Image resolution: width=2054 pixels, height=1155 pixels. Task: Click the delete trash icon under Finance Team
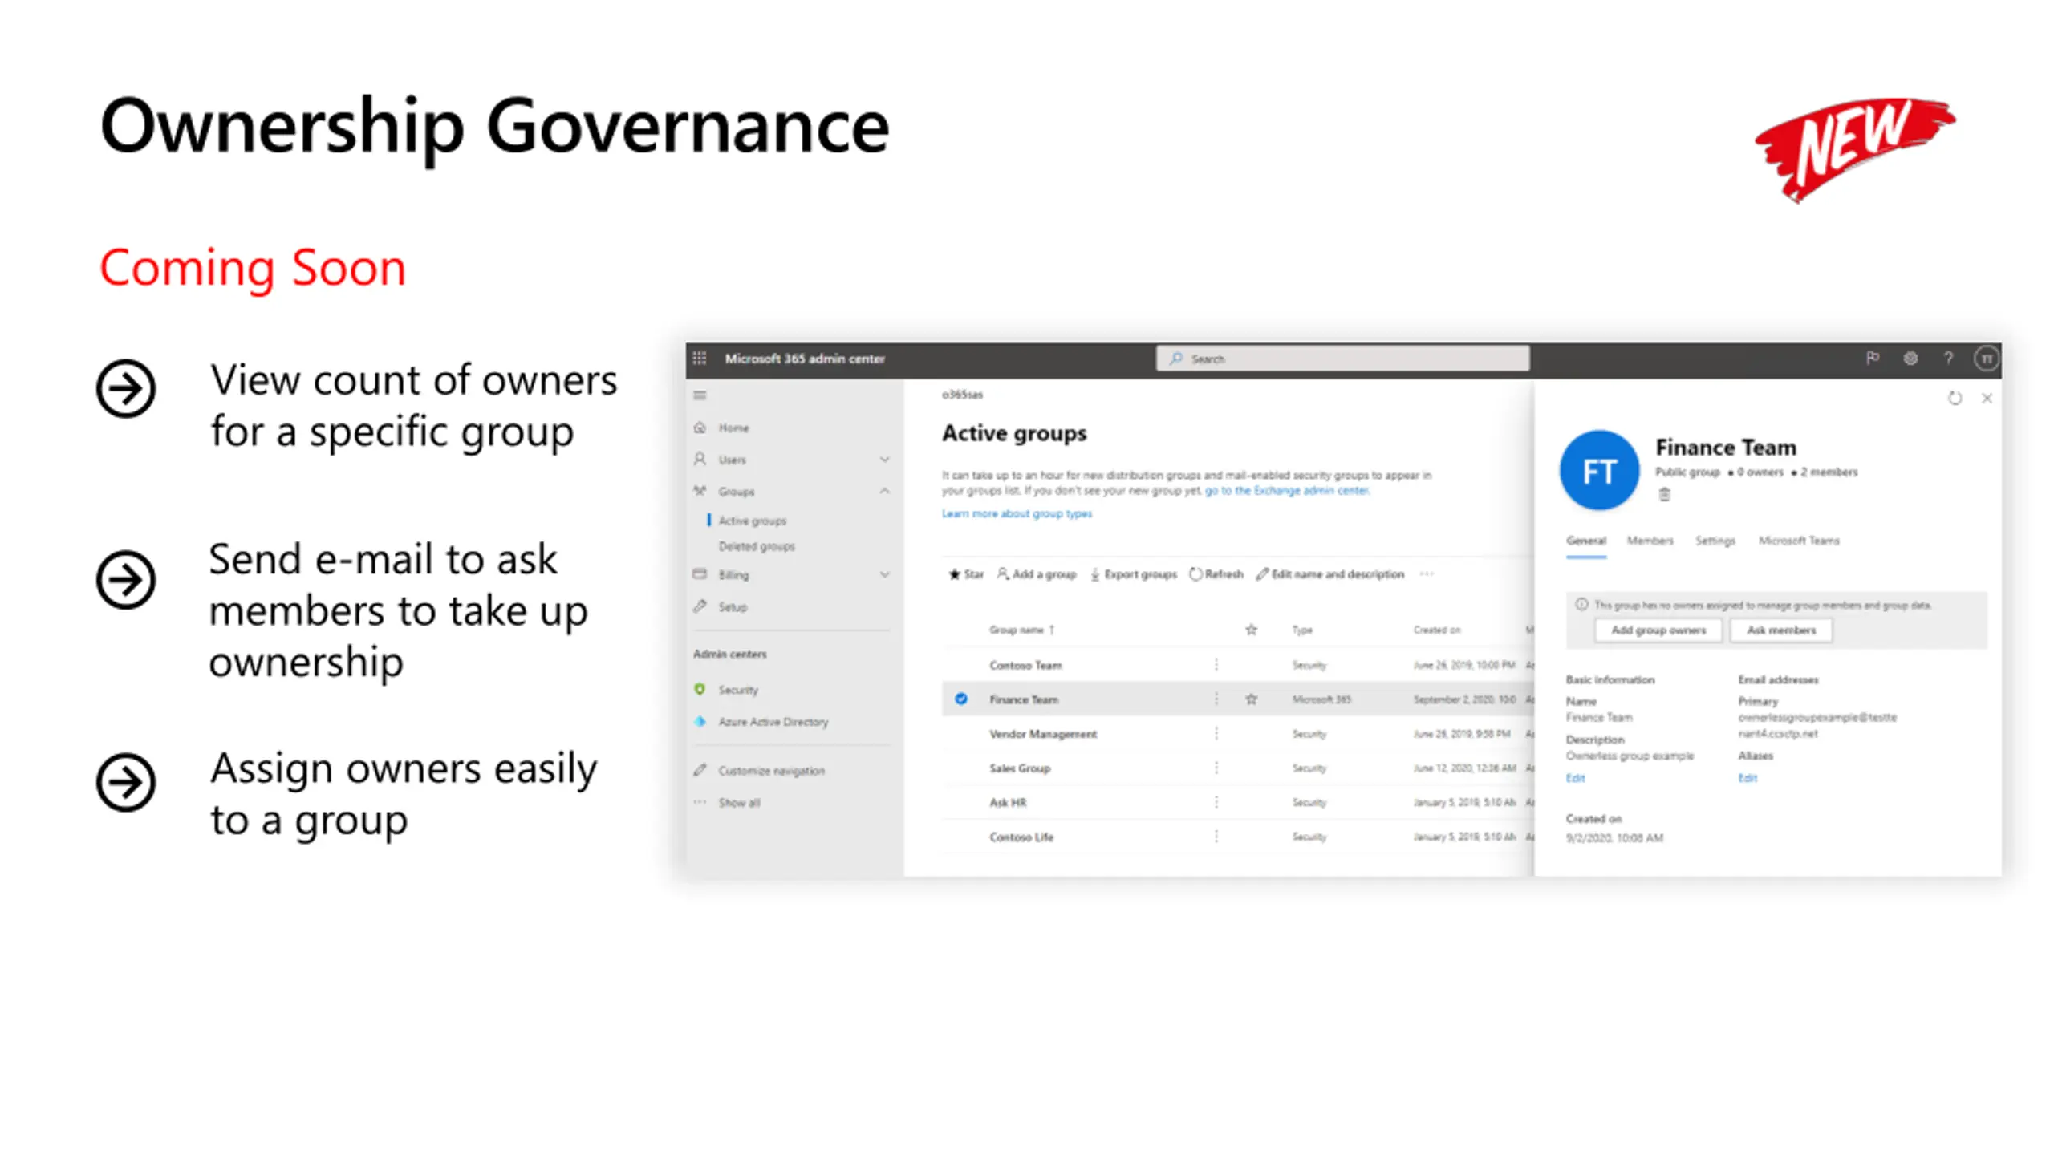point(1664,495)
